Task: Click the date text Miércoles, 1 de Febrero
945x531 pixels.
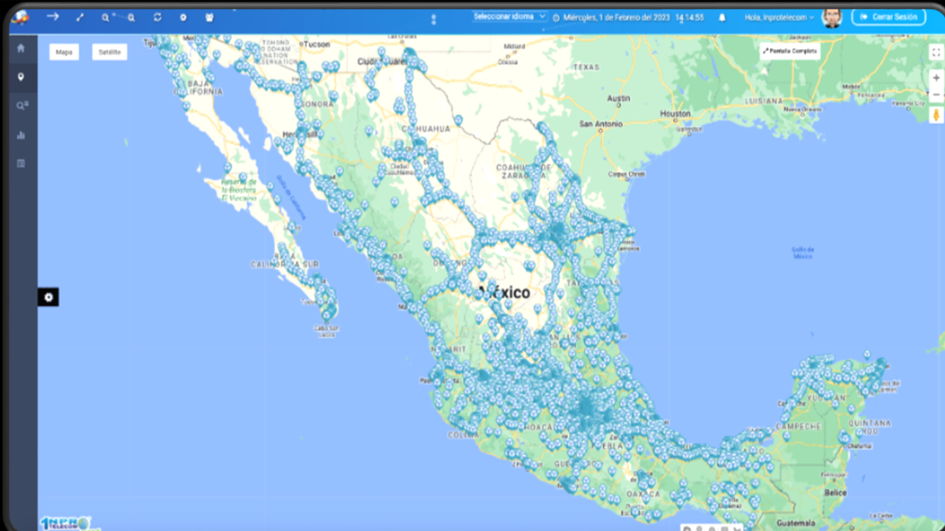Action: (616, 18)
